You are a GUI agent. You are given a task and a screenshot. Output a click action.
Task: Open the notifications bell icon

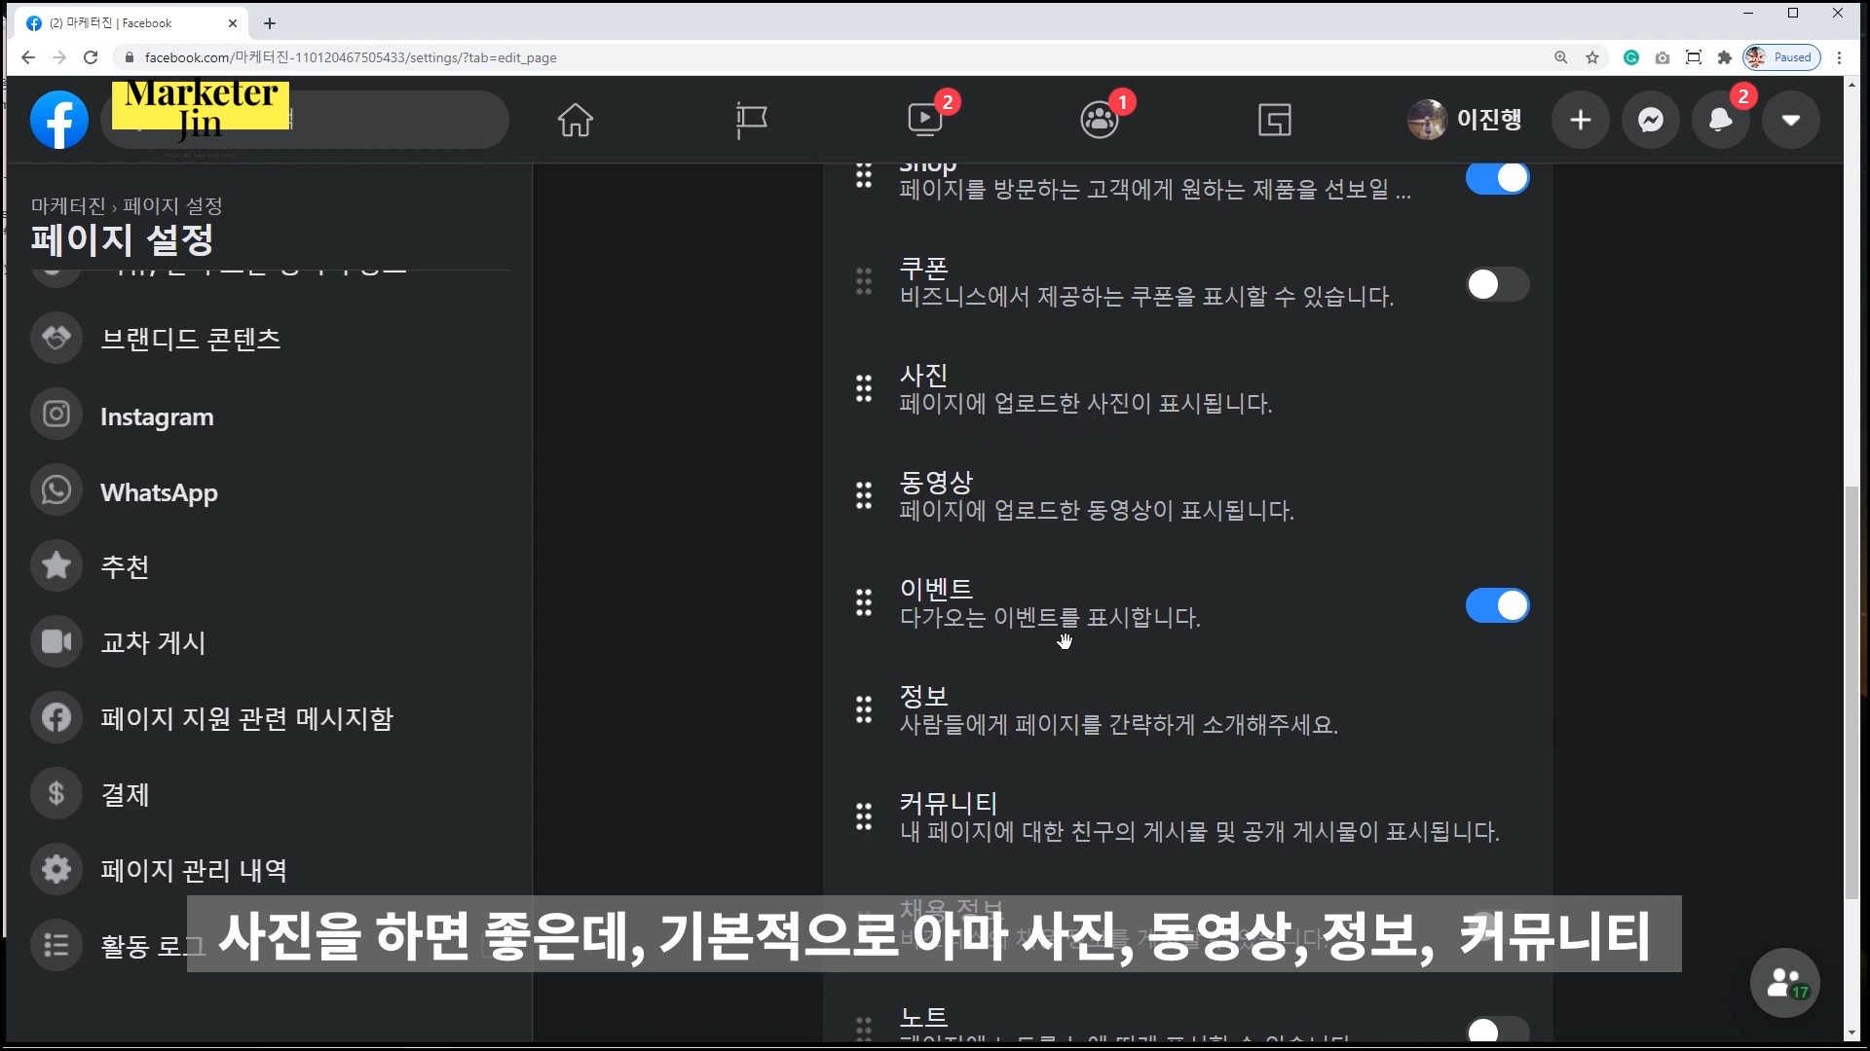tap(1720, 120)
